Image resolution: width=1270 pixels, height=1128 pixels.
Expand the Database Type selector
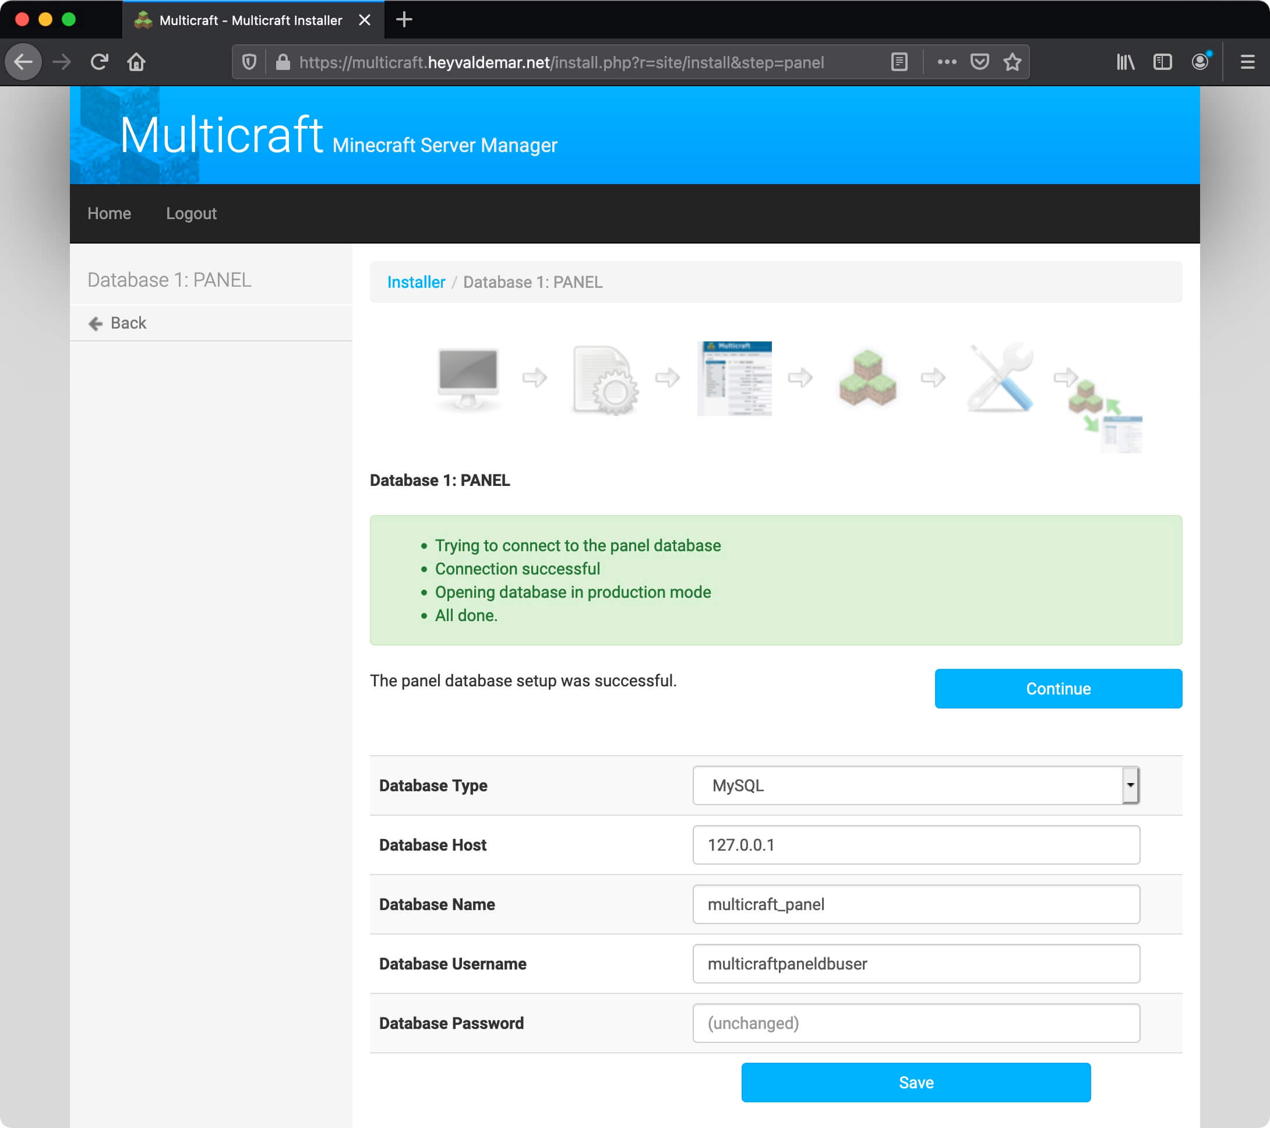tap(1132, 785)
